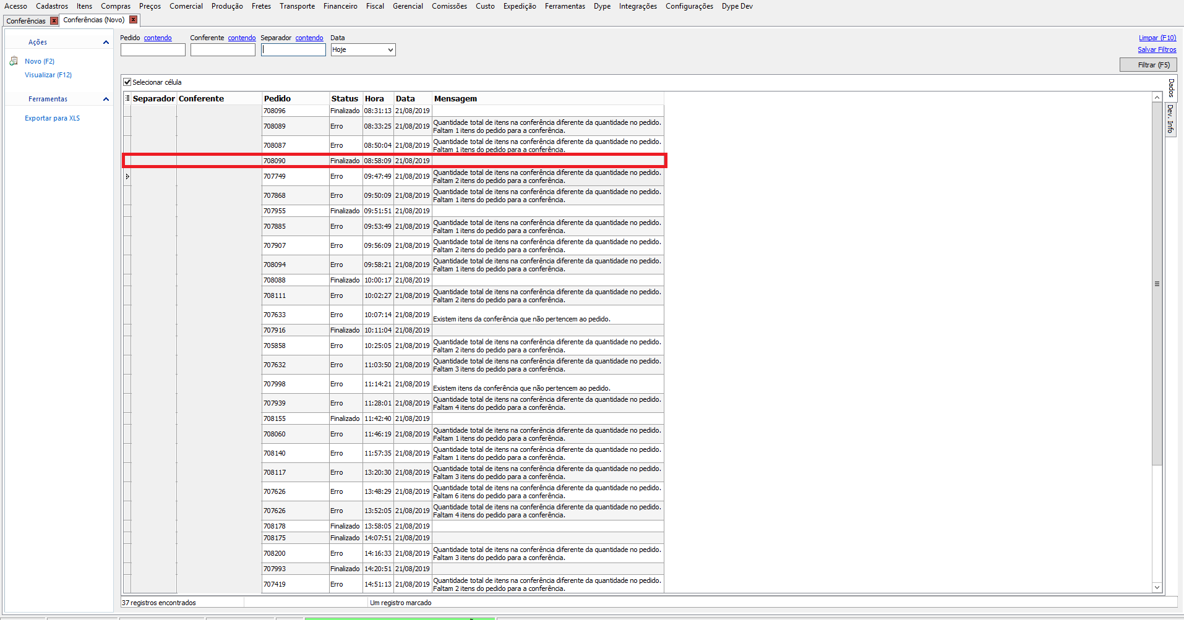This screenshot has height=620, width=1184.
Task: Open the Gerencial menu
Action: click(408, 6)
